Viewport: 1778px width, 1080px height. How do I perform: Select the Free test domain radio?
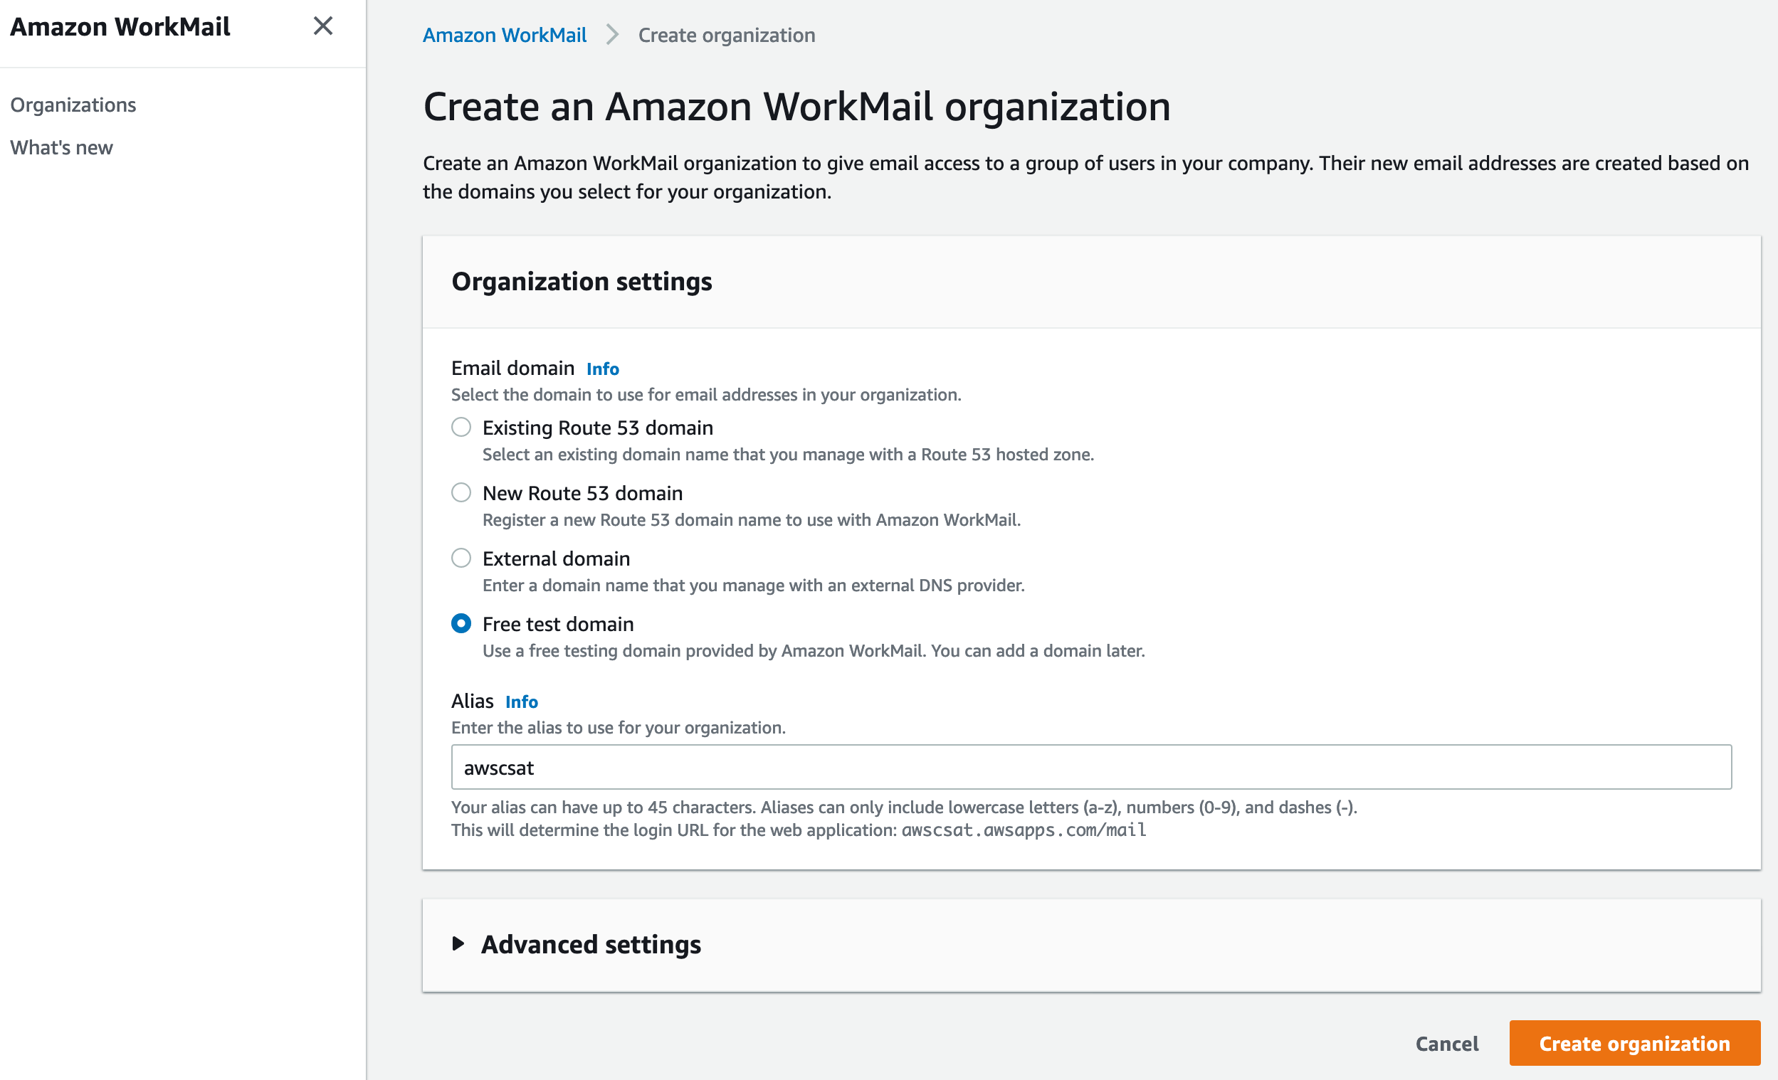coord(461,623)
